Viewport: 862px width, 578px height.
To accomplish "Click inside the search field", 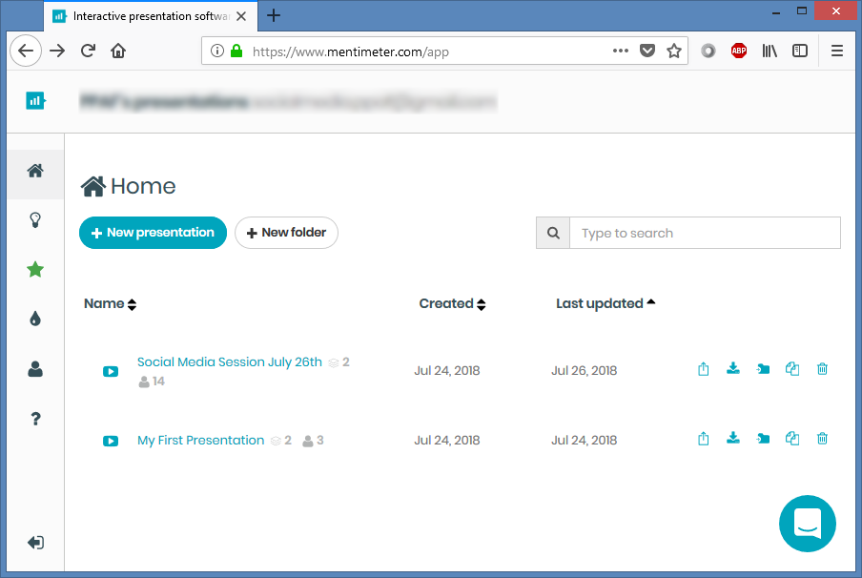I will [x=706, y=232].
